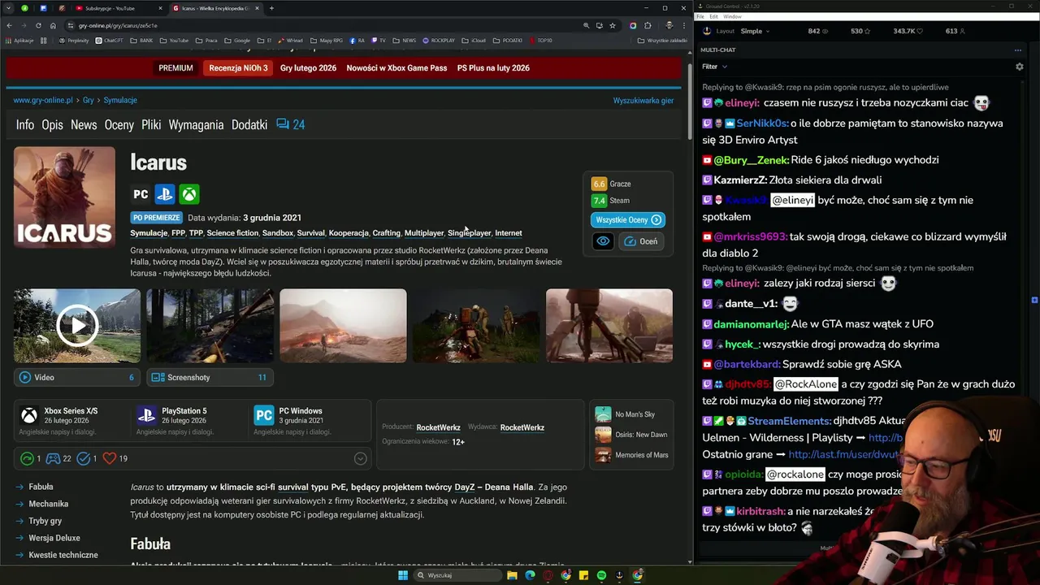Click the Xbox platform icon under Icarus title

[189, 194]
